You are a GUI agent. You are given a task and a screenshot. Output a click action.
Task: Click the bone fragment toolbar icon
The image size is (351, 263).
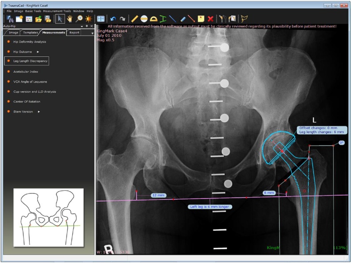tap(232, 19)
